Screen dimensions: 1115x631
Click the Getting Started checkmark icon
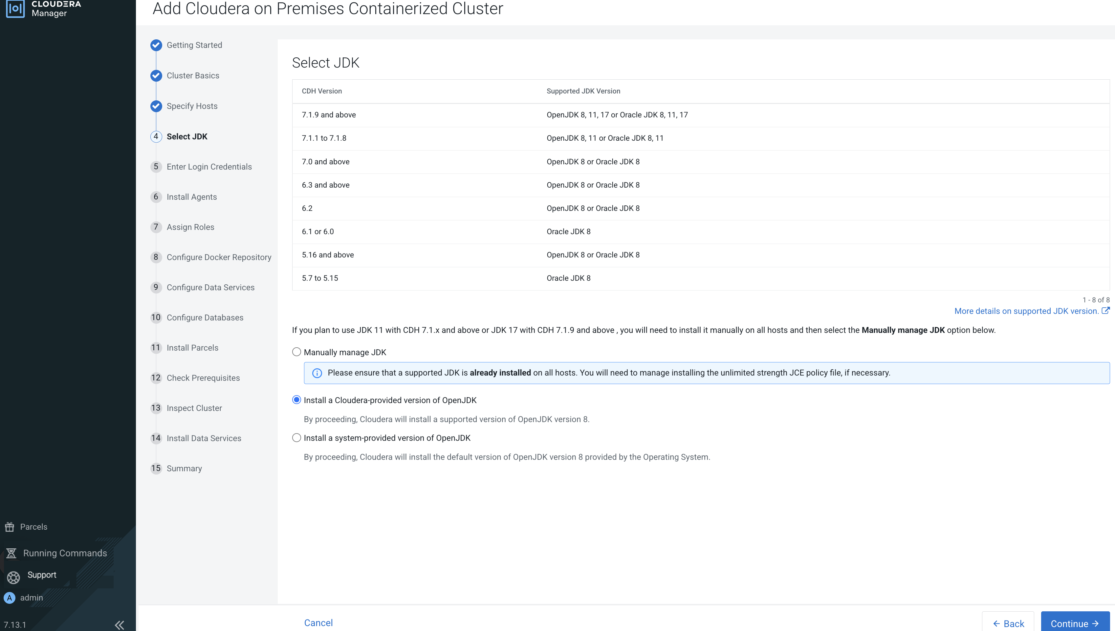coord(156,45)
